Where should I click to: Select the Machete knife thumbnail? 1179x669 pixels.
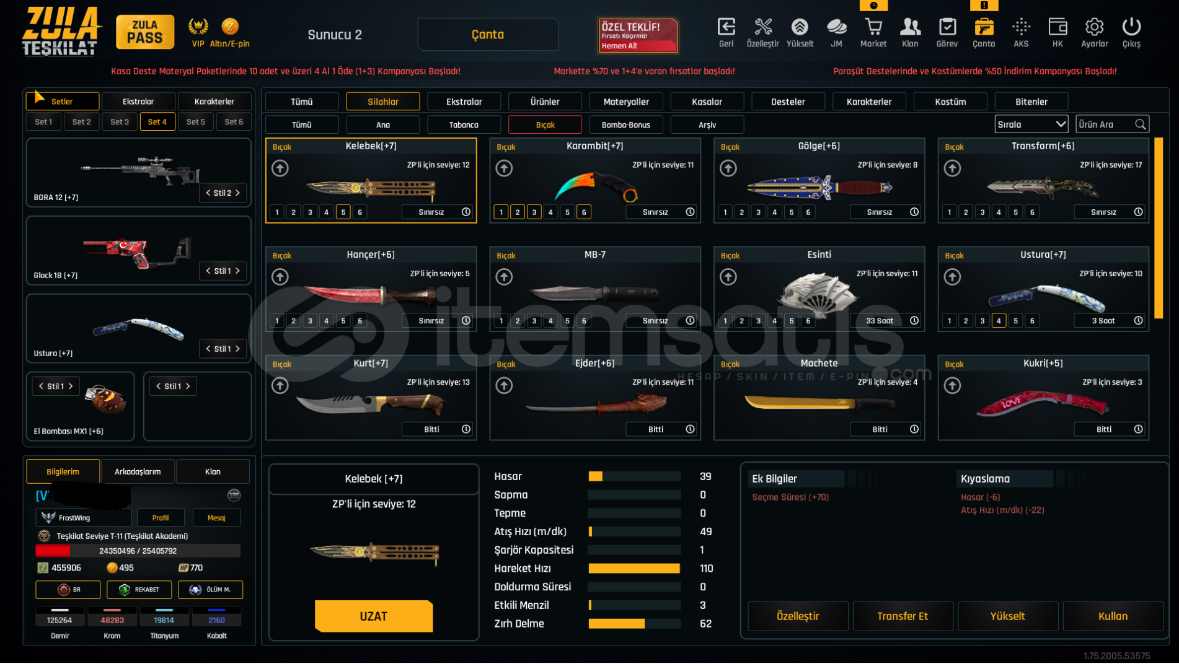click(819, 404)
